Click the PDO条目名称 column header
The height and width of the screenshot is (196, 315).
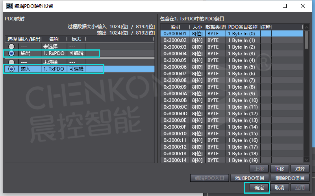[243, 27]
